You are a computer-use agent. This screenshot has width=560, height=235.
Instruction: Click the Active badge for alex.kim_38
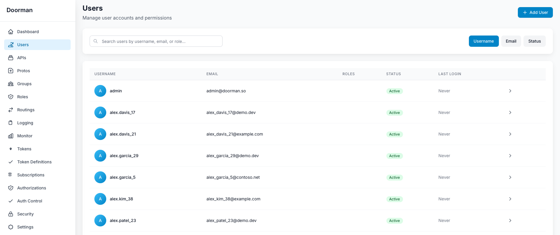click(394, 199)
